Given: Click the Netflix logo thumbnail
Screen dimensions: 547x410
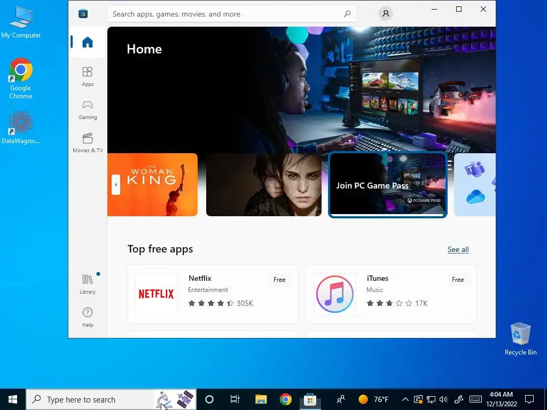Looking at the screenshot, I should coord(157,294).
